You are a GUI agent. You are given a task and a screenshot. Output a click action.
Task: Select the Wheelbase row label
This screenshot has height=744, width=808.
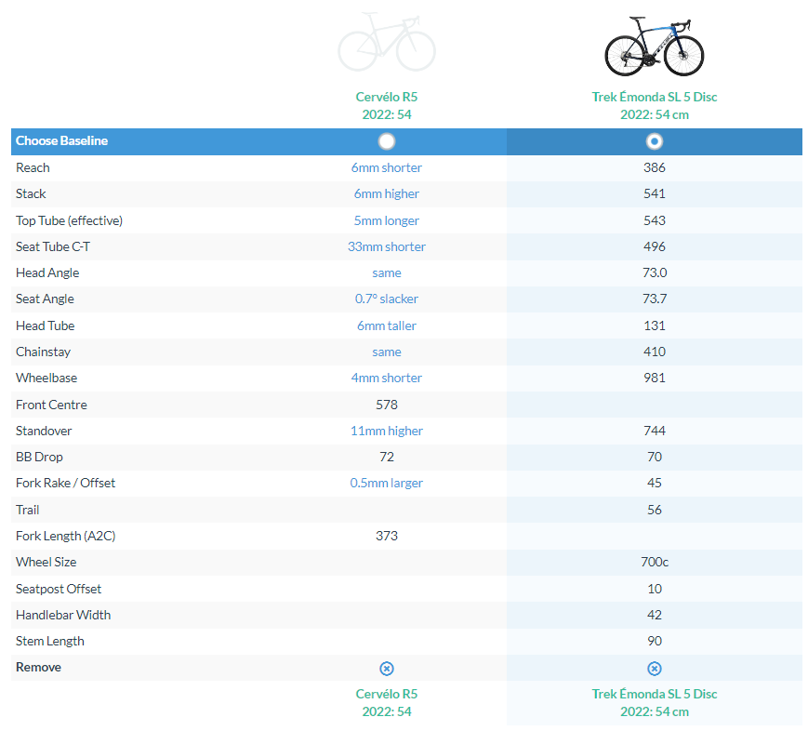[x=46, y=378]
